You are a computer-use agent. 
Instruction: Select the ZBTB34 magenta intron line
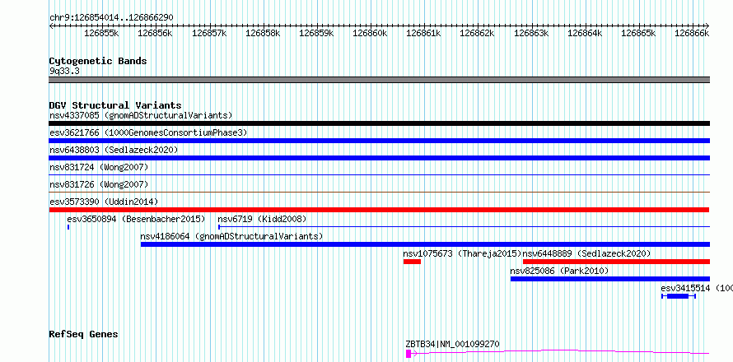point(561,351)
